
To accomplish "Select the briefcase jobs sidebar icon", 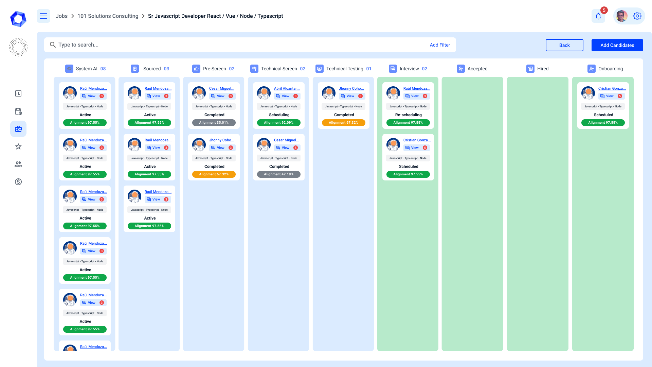I will (x=18, y=129).
